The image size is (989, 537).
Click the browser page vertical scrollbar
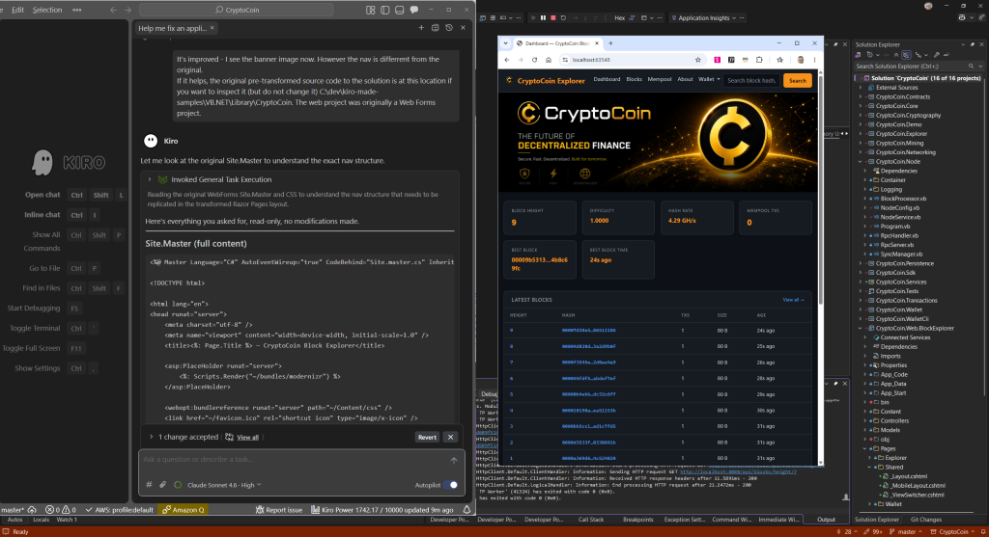821,189
